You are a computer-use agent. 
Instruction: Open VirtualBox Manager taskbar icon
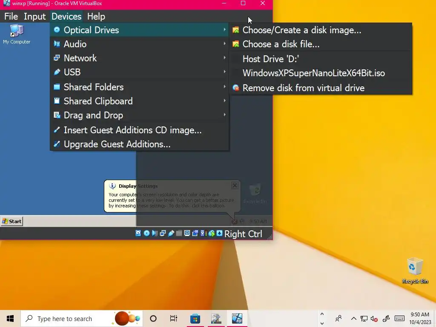click(216, 318)
